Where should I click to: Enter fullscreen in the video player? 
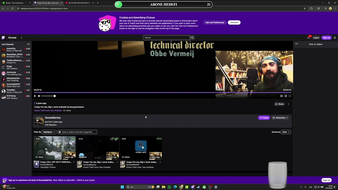click(x=290, y=96)
